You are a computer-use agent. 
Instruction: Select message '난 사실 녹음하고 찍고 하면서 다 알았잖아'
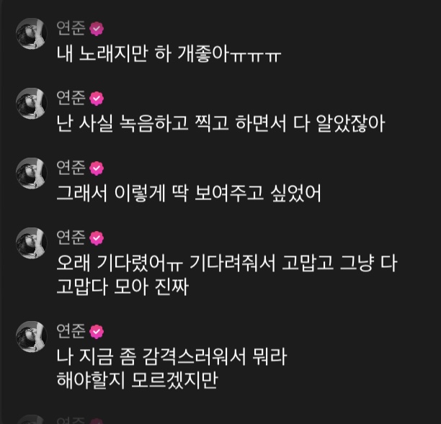tap(220, 124)
